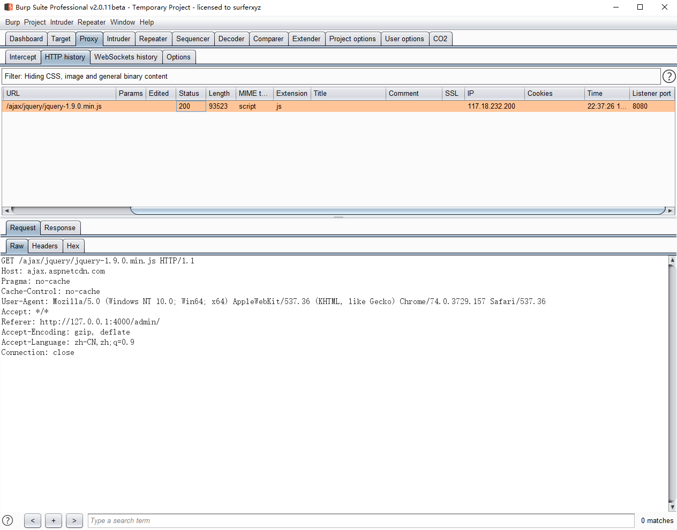Go to previous search match button
The width and height of the screenshot is (677, 530).
[33, 520]
